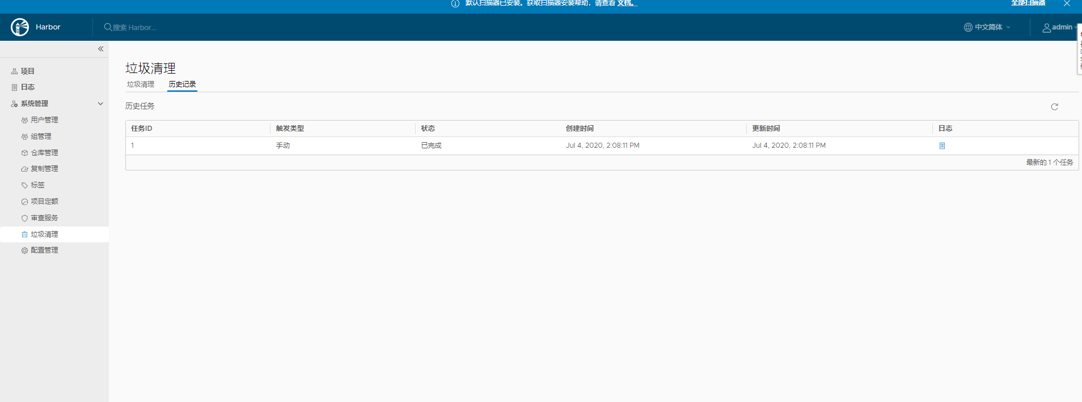Viewport: 1082px width, 402px height.
Task: Click the search magnifier icon
Action: coord(108,27)
